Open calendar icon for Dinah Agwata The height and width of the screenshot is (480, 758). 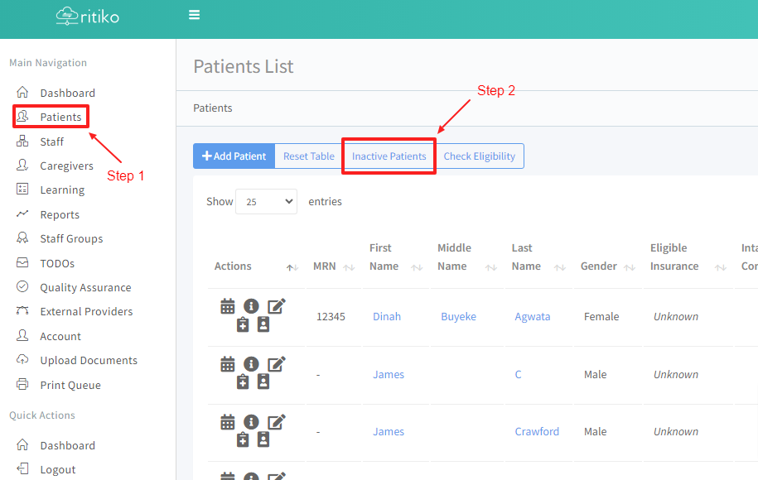coord(228,307)
